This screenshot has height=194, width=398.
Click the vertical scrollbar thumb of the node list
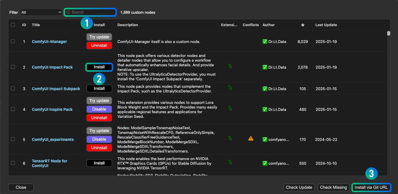[x=388, y=33]
